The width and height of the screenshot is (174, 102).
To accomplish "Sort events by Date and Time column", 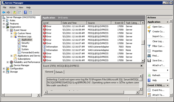I will (x=74, y=23).
